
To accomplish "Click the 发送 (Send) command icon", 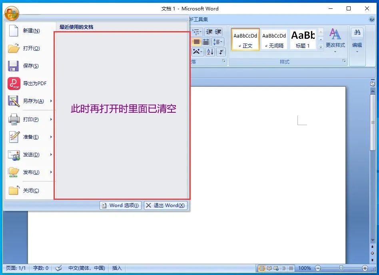I will coord(15,155).
